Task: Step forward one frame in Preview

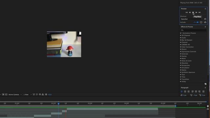Action: pos(196,12)
